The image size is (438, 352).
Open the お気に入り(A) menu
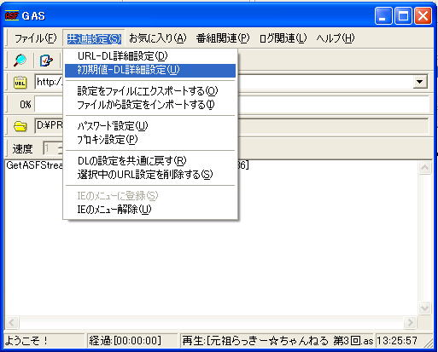pyautogui.click(x=157, y=38)
